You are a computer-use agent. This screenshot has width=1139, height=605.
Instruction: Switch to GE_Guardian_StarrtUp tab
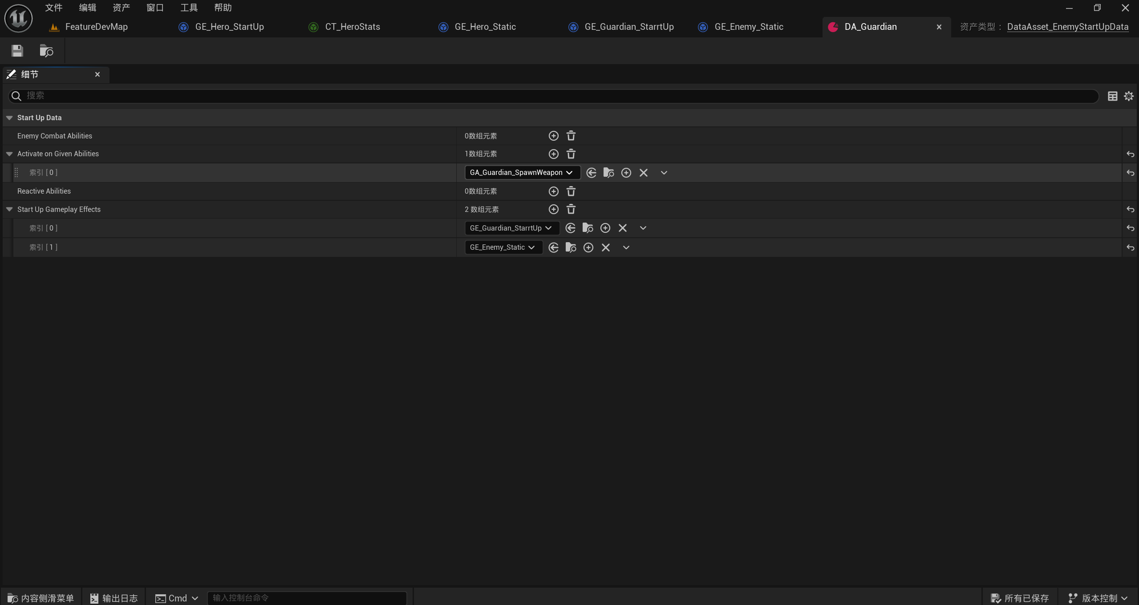click(x=629, y=27)
